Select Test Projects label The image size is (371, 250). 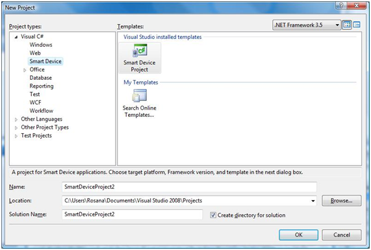click(36, 136)
